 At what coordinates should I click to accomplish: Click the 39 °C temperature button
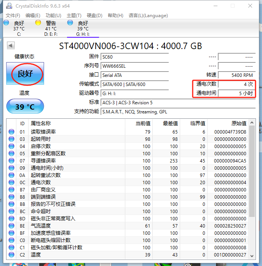[25, 107]
